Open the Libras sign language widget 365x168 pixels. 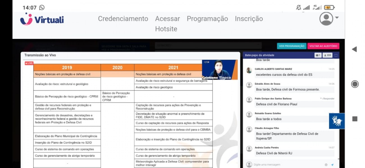(337, 121)
